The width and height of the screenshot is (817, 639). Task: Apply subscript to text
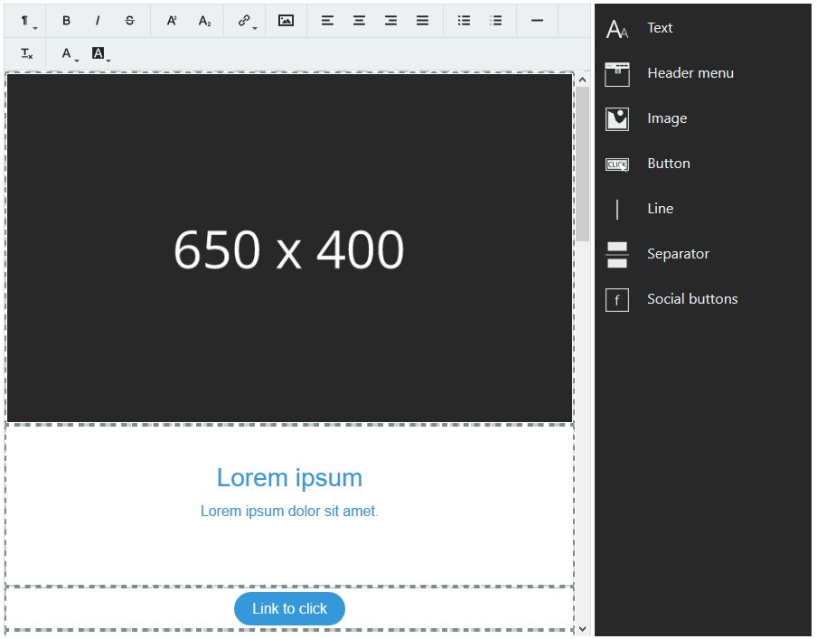pyautogui.click(x=204, y=21)
